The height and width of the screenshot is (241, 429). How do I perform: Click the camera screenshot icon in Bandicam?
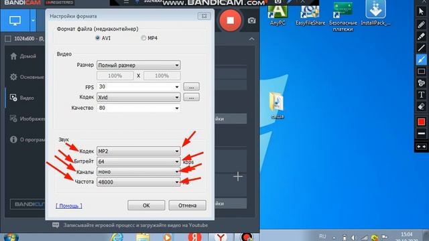pyautogui.click(x=252, y=21)
